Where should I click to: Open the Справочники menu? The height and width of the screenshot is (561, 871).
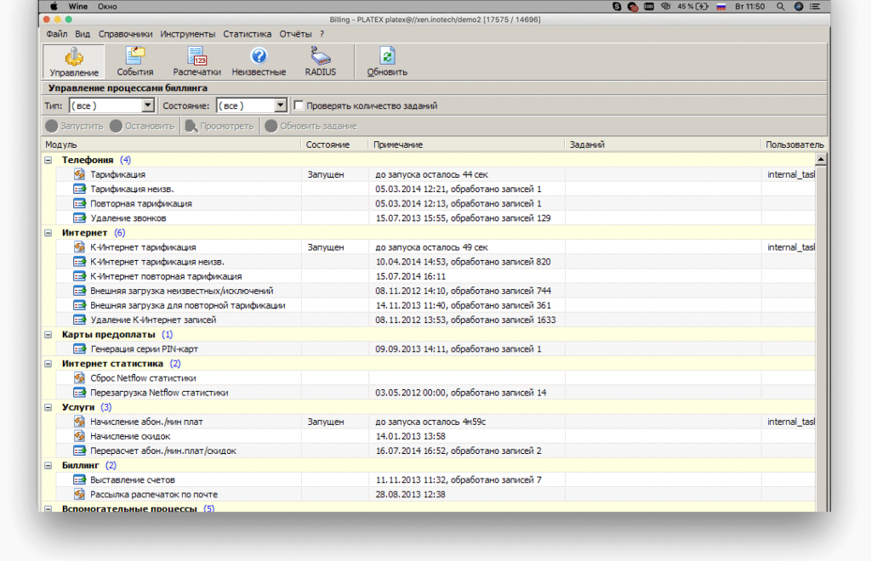[x=126, y=34]
